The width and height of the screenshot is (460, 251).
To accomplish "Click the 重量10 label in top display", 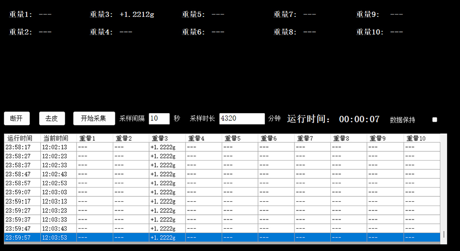I will point(370,32).
